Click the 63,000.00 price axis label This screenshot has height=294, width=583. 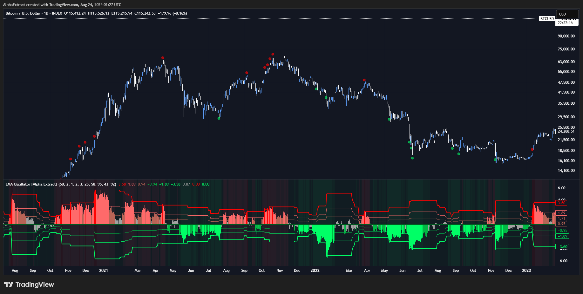click(566, 62)
